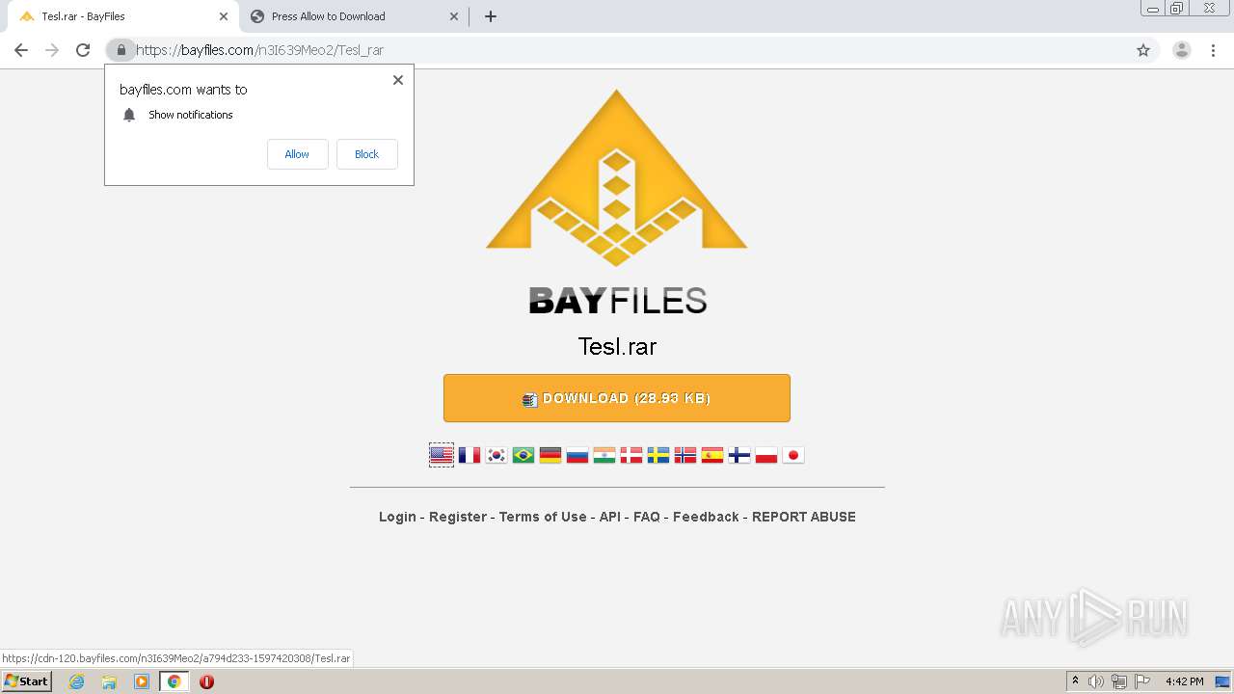Open the network tray icon

point(1119,681)
